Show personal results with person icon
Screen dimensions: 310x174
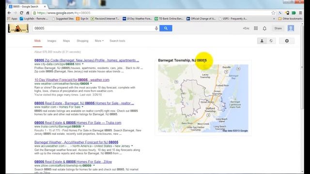click(x=262, y=41)
